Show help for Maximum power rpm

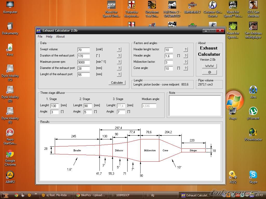coord(119,62)
